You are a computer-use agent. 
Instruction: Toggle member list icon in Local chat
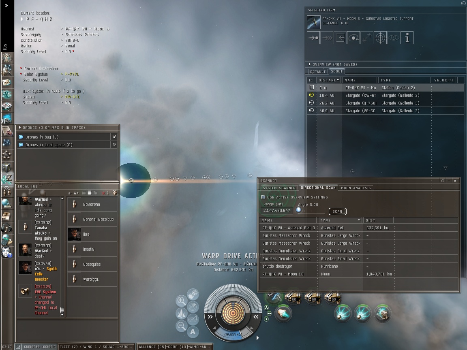click(x=114, y=193)
